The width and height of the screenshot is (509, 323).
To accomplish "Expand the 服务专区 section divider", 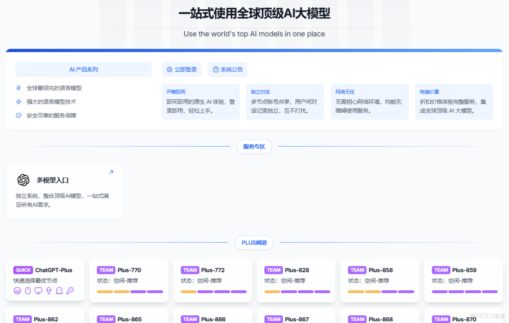I will click(254, 146).
